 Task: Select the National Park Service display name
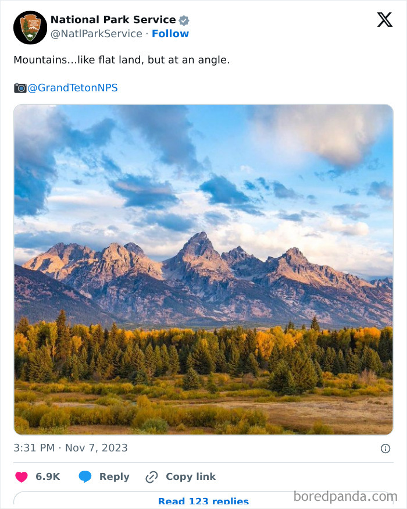click(x=113, y=19)
